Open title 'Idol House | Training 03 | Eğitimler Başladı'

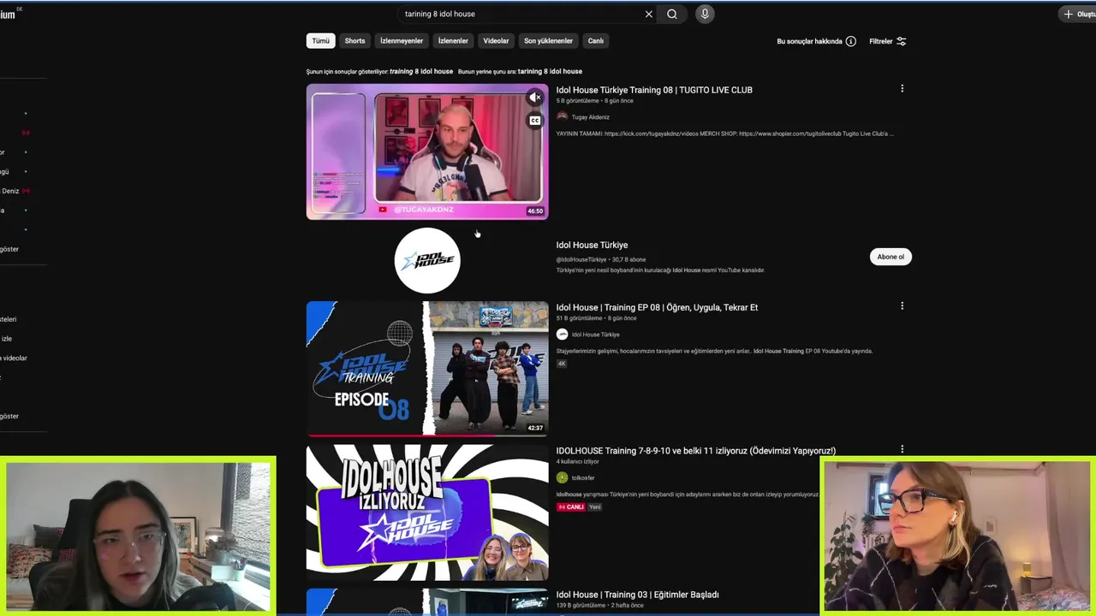click(x=637, y=595)
